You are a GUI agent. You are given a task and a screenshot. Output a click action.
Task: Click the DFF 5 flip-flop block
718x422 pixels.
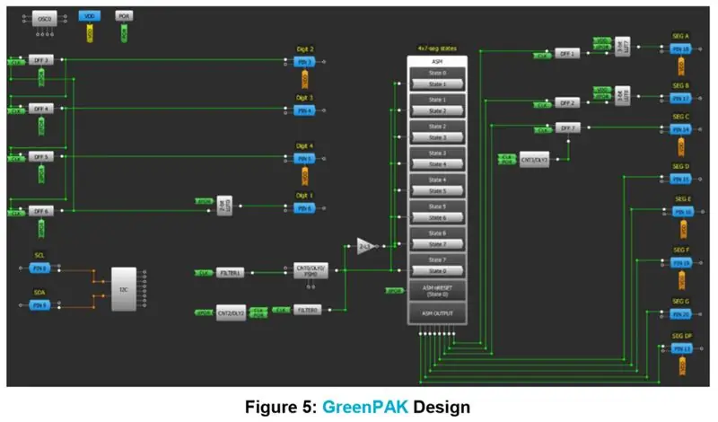[x=40, y=157]
